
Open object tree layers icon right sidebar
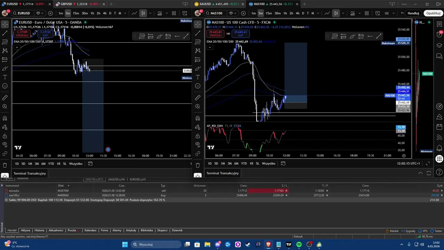pyautogui.click(x=439, y=45)
